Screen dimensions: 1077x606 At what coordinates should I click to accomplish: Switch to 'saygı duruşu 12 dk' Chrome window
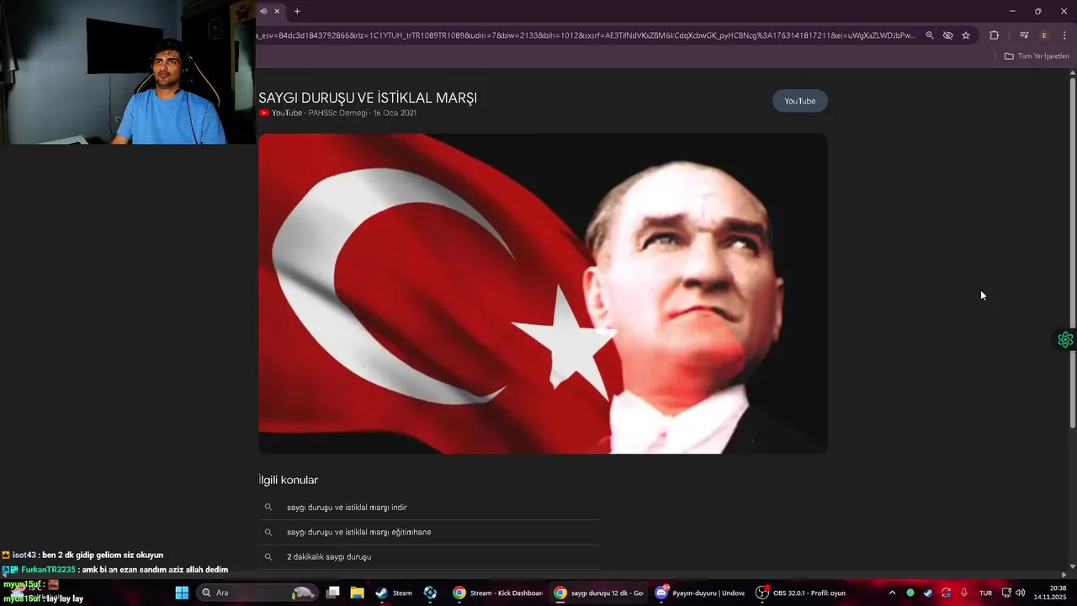pyautogui.click(x=599, y=593)
